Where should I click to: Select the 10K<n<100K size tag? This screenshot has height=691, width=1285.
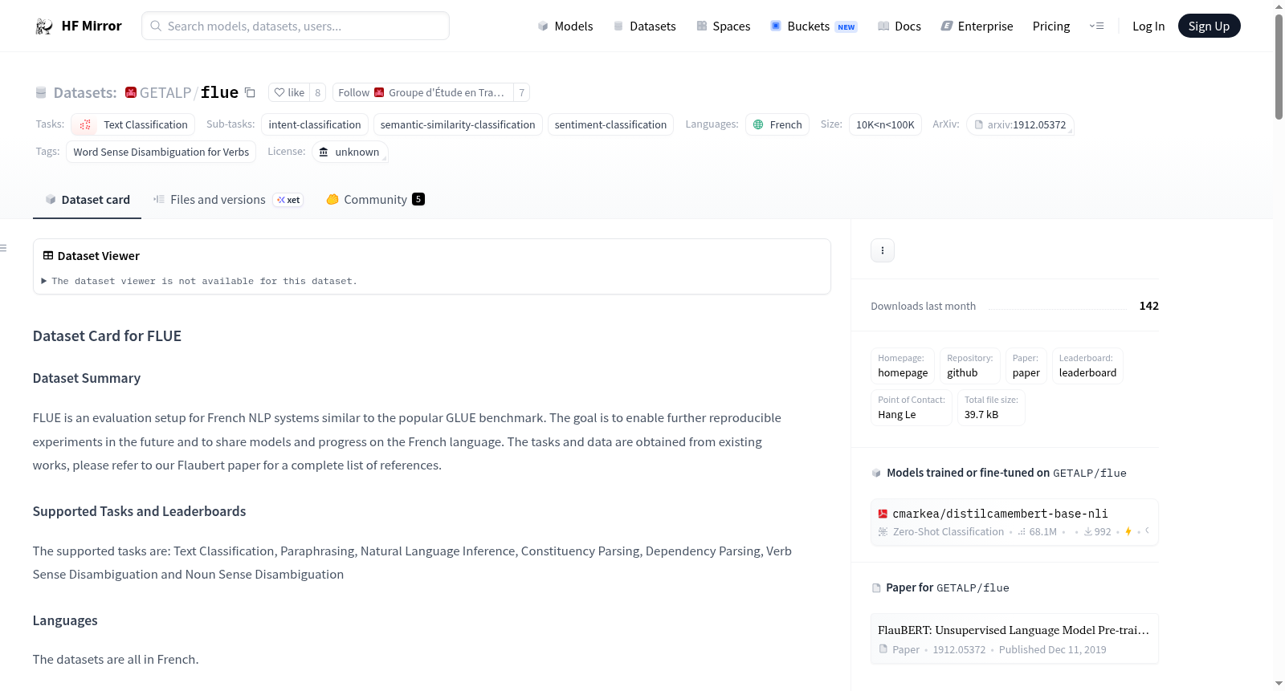pyautogui.click(x=885, y=124)
